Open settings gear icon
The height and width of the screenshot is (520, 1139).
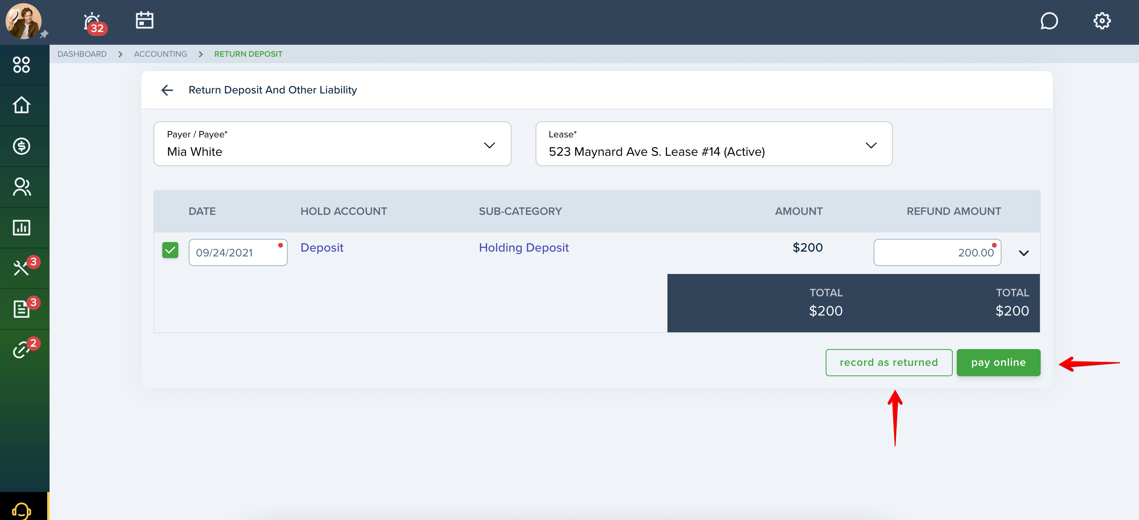coord(1102,21)
